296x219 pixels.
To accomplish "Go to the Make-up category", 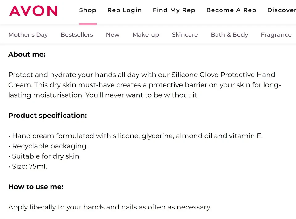I will point(146,35).
